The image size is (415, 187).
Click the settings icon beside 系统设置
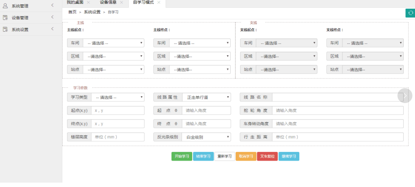tap(5, 29)
